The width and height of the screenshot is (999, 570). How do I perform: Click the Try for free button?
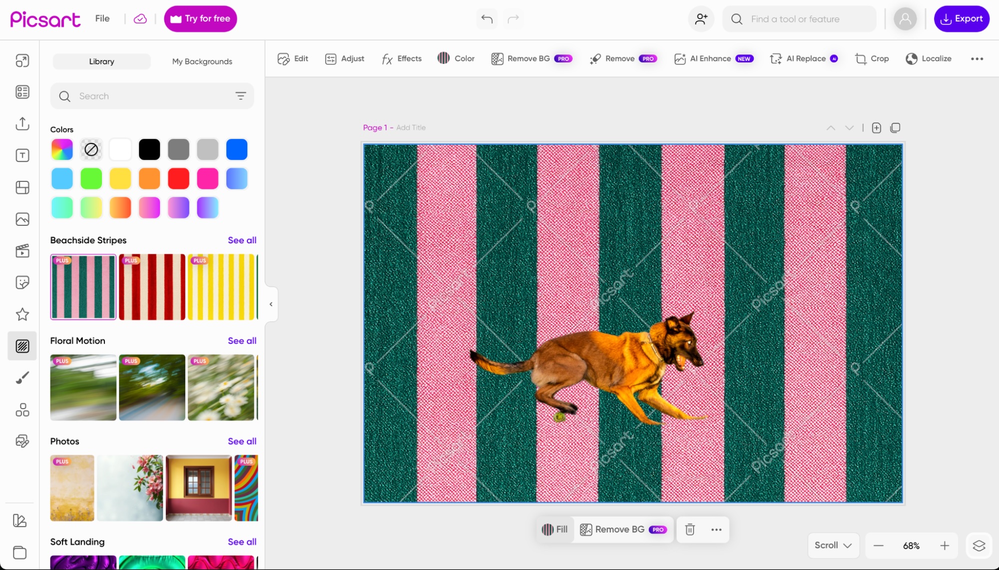(x=200, y=19)
